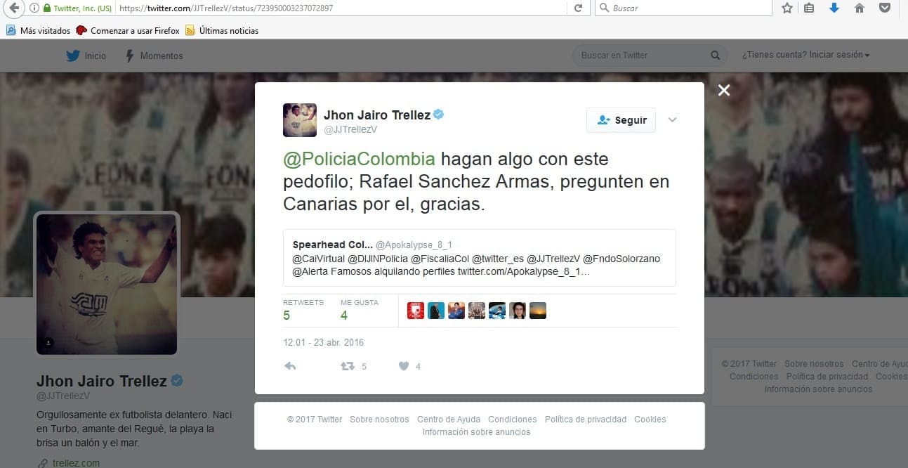Go to the Firefox home page icon

[x=860, y=8]
